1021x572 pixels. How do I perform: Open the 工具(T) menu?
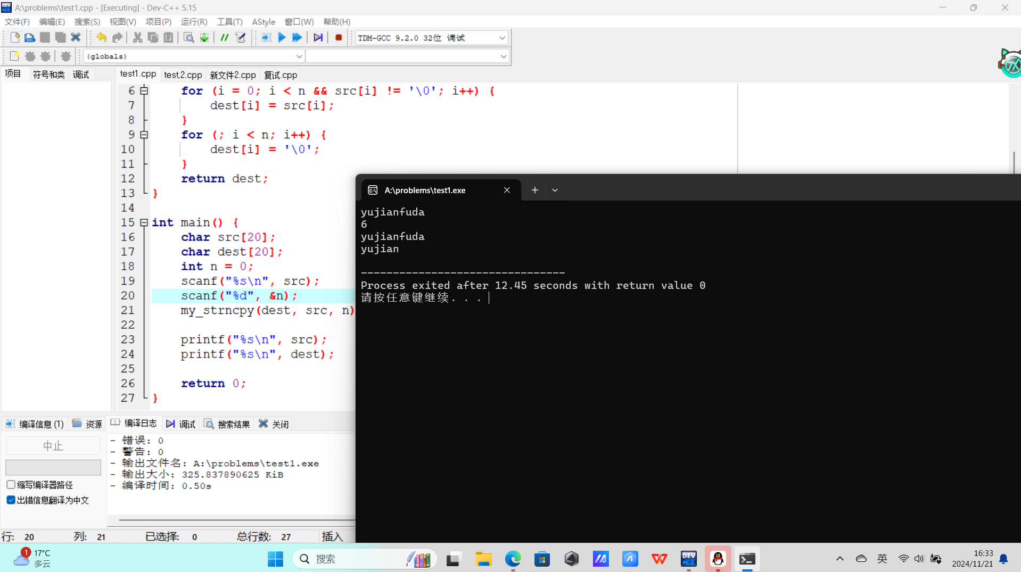(229, 22)
